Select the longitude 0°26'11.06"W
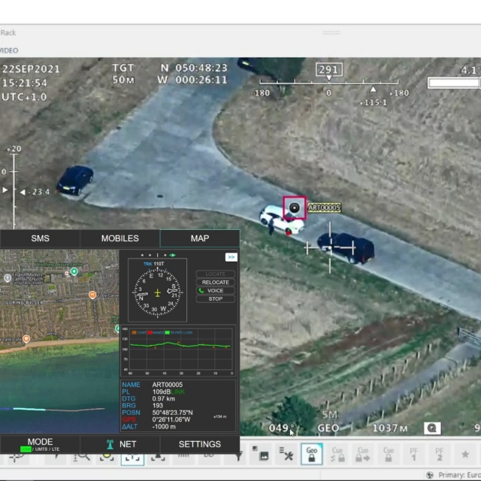Image resolution: width=481 pixels, height=481 pixels. click(x=171, y=419)
